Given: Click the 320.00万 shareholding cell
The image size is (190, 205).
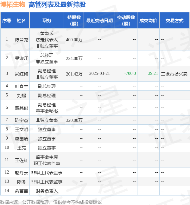Looking at the screenshot, I should [x=74, y=120].
